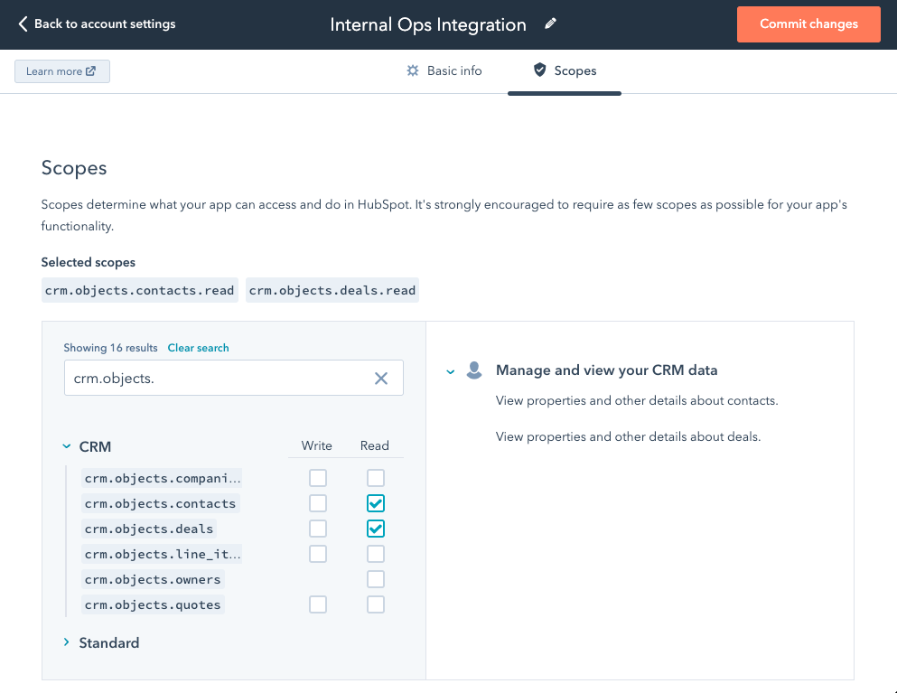Collapse the CRM scopes section

point(65,446)
